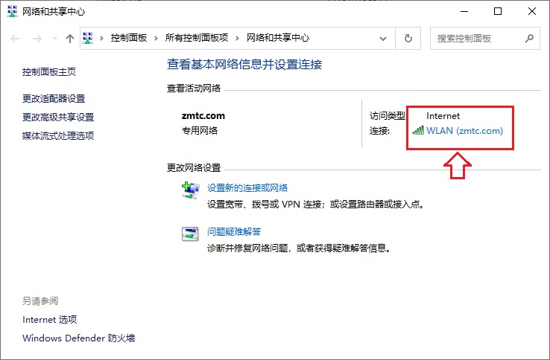Click the network name zmtc.com text
Viewport: 550px width, 360px height.
click(x=203, y=116)
